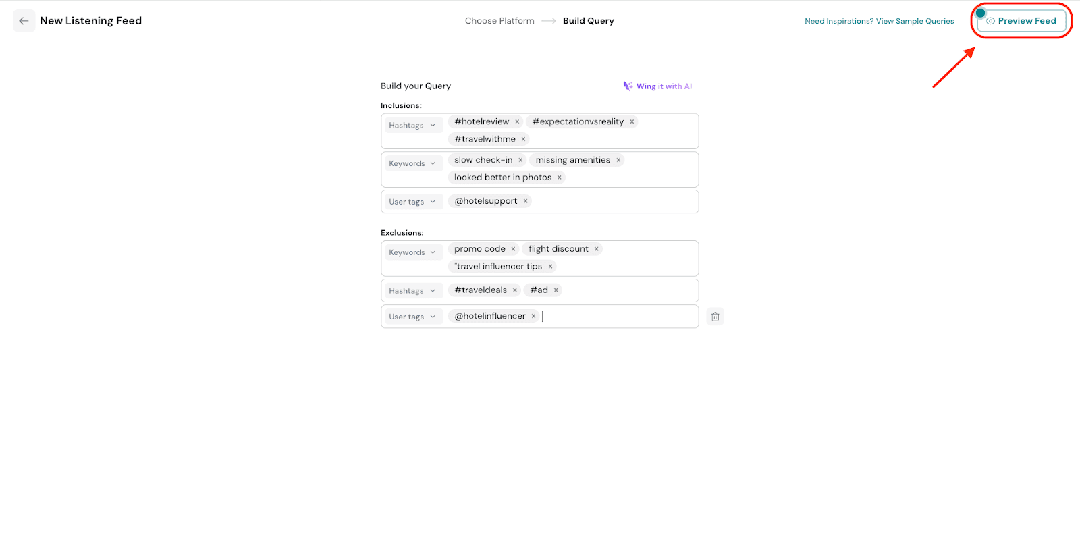Remove the @hotelinfluencer exclusion tag
Image resolution: width=1080 pixels, height=540 pixels.
tap(533, 316)
